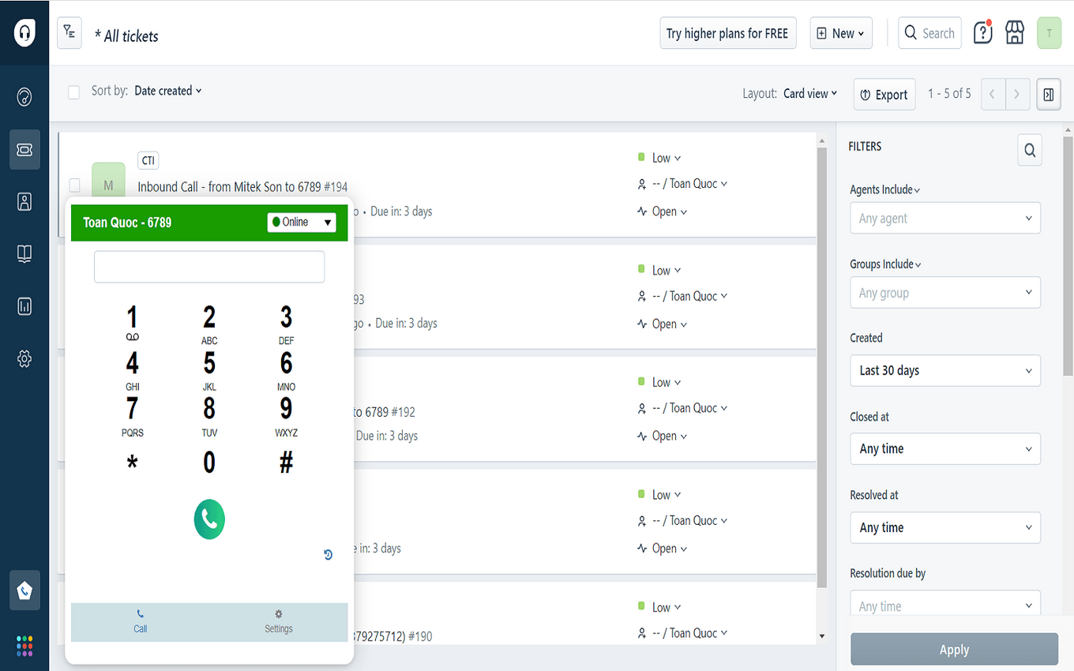The image size is (1074, 671).
Task: Click the CTI tag on ticket #194
Action: point(148,160)
